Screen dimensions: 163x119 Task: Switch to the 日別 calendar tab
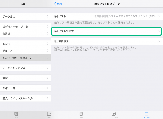[81, 115]
